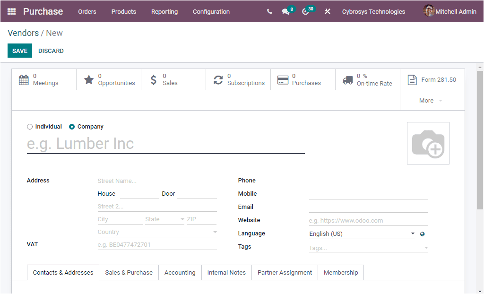This screenshot has height=294, width=484.
Task: Click the SAVE button
Action: [19, 51]
